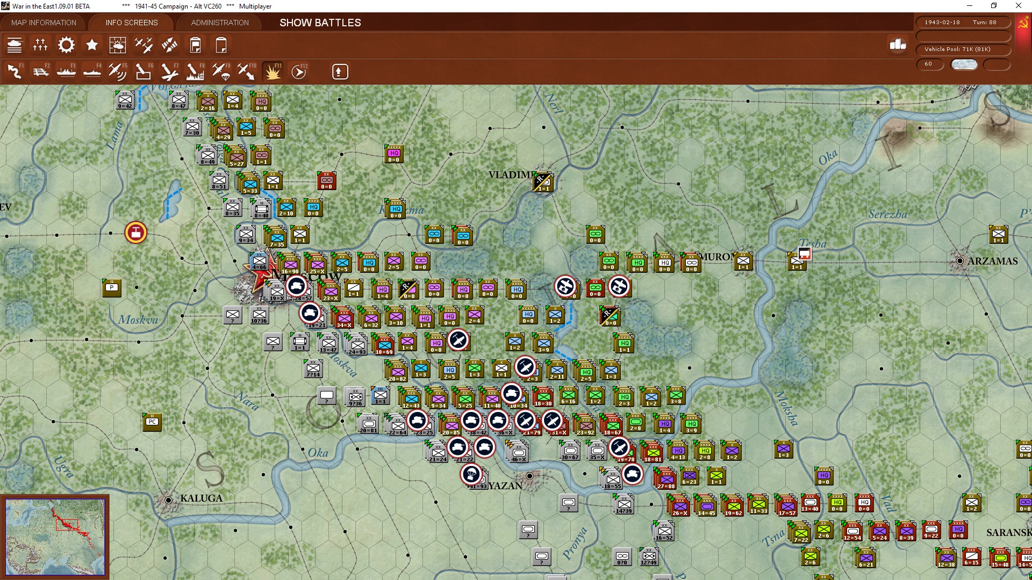Click the victory star icon
The image size is (1032, 580).
point(92,45)
